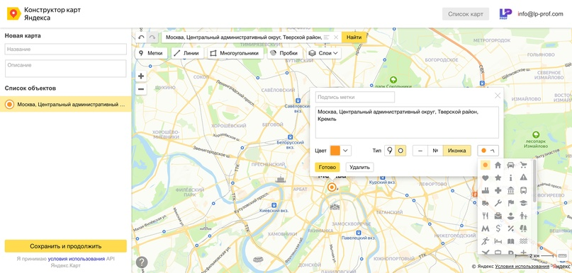Choose the metro M icon
This screenshot has width=572, height=273.
(486, 228)
